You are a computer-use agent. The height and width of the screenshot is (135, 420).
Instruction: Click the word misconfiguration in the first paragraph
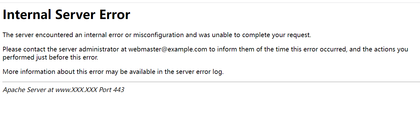[x=158, y=35]
